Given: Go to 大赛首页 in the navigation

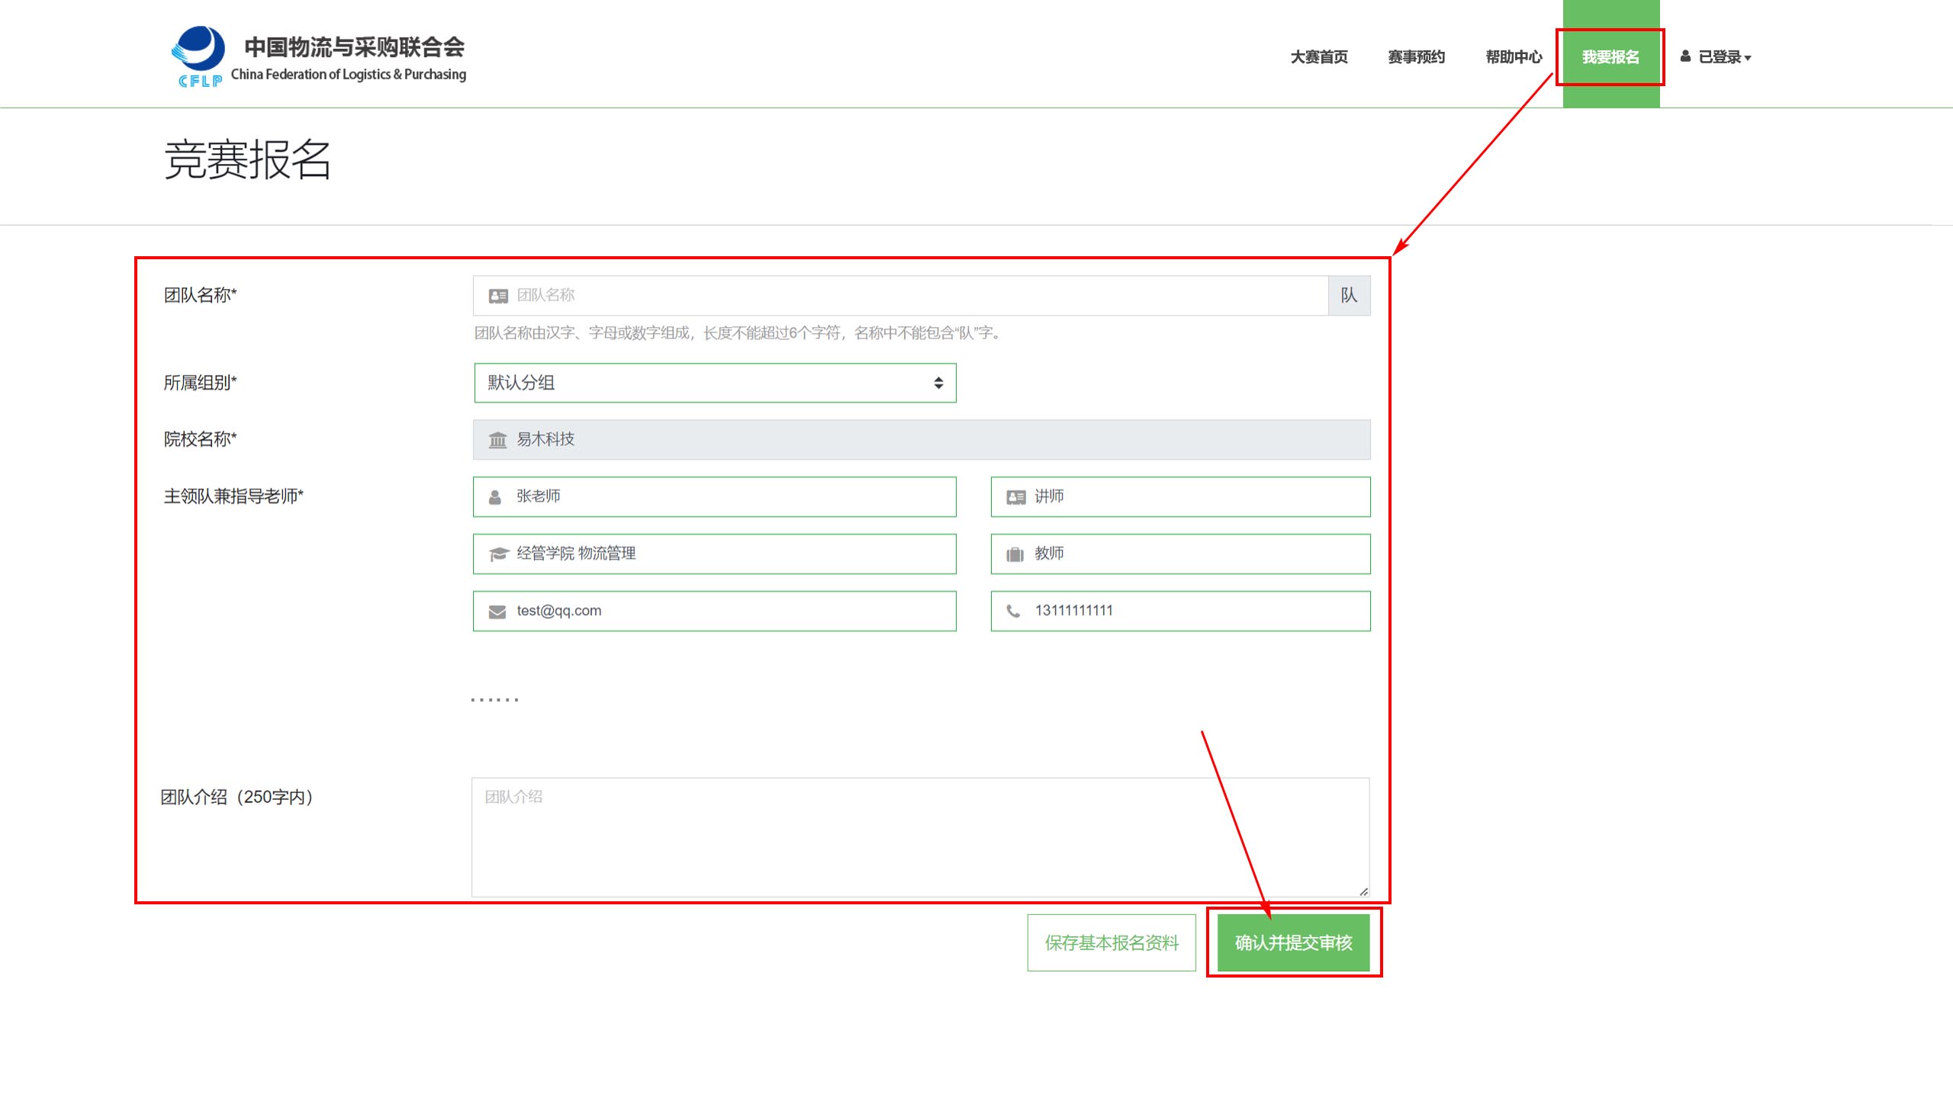Looking at the screenshot, I should [1318, 57].
